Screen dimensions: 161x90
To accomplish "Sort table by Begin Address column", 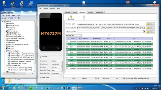I will coord(83,39).
